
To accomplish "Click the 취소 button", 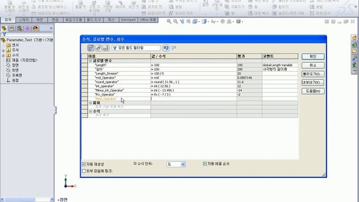I will pos(313,65).
